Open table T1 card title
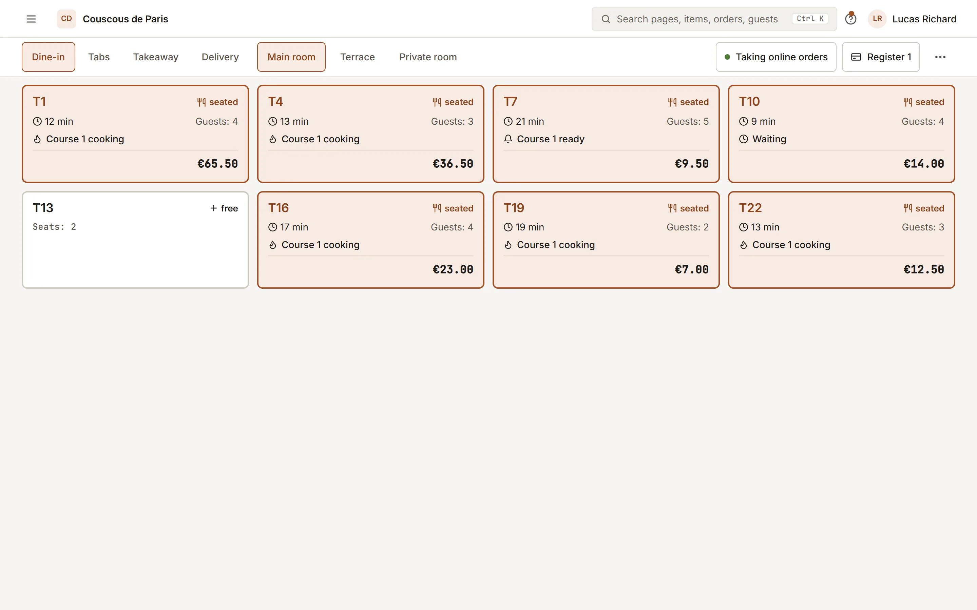Screen dimensions: 977x610 click(39, 102)
